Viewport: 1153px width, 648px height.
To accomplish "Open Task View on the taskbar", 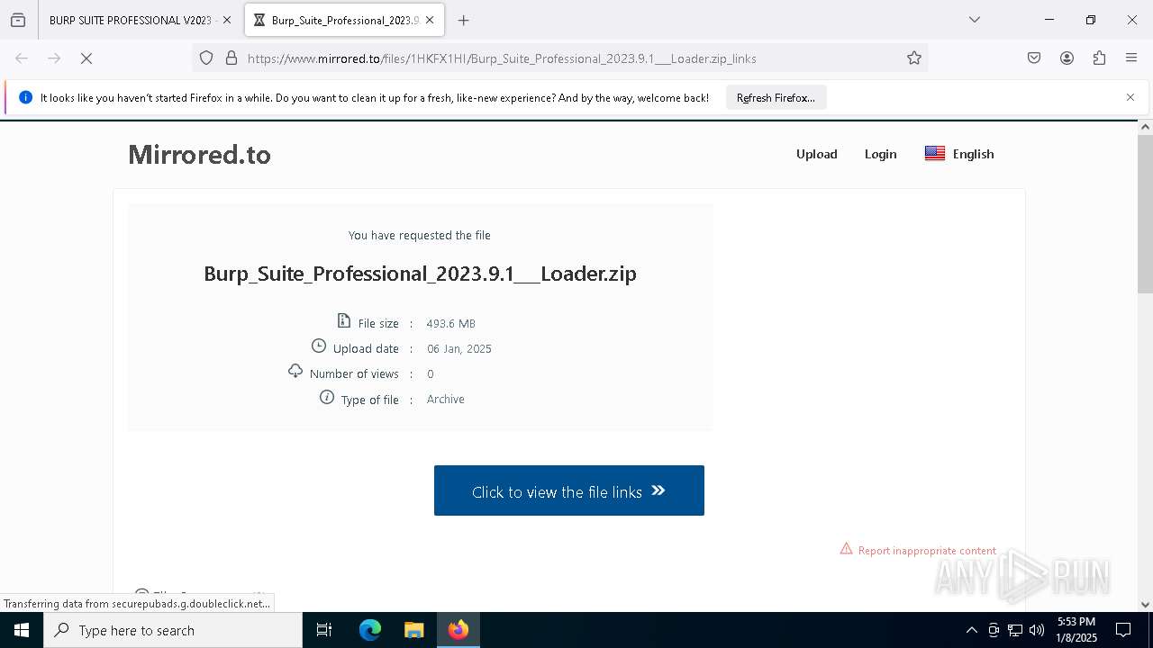I will pos(324,630).
